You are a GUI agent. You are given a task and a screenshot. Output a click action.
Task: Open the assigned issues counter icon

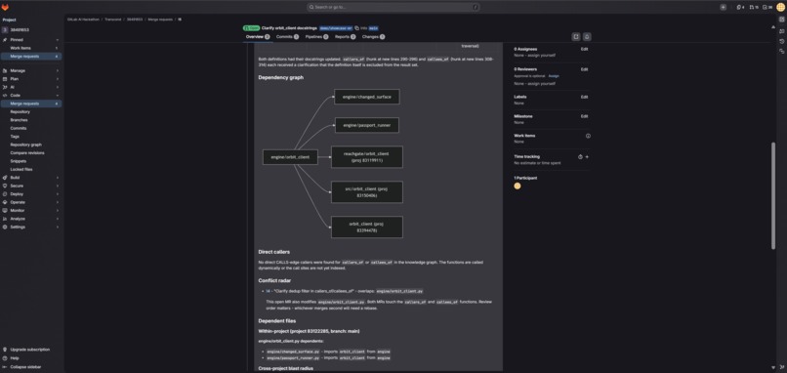tap(740, 7)
